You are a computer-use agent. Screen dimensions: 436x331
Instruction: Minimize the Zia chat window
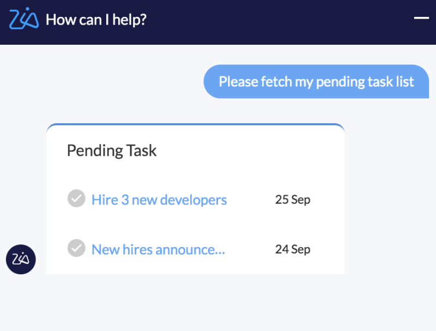(421, 18)
